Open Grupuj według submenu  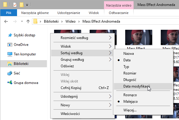point(82,60)
